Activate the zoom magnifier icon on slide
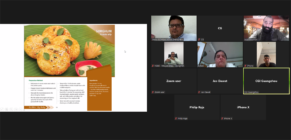Screen dimensions: 291x140 coord(11,109)
